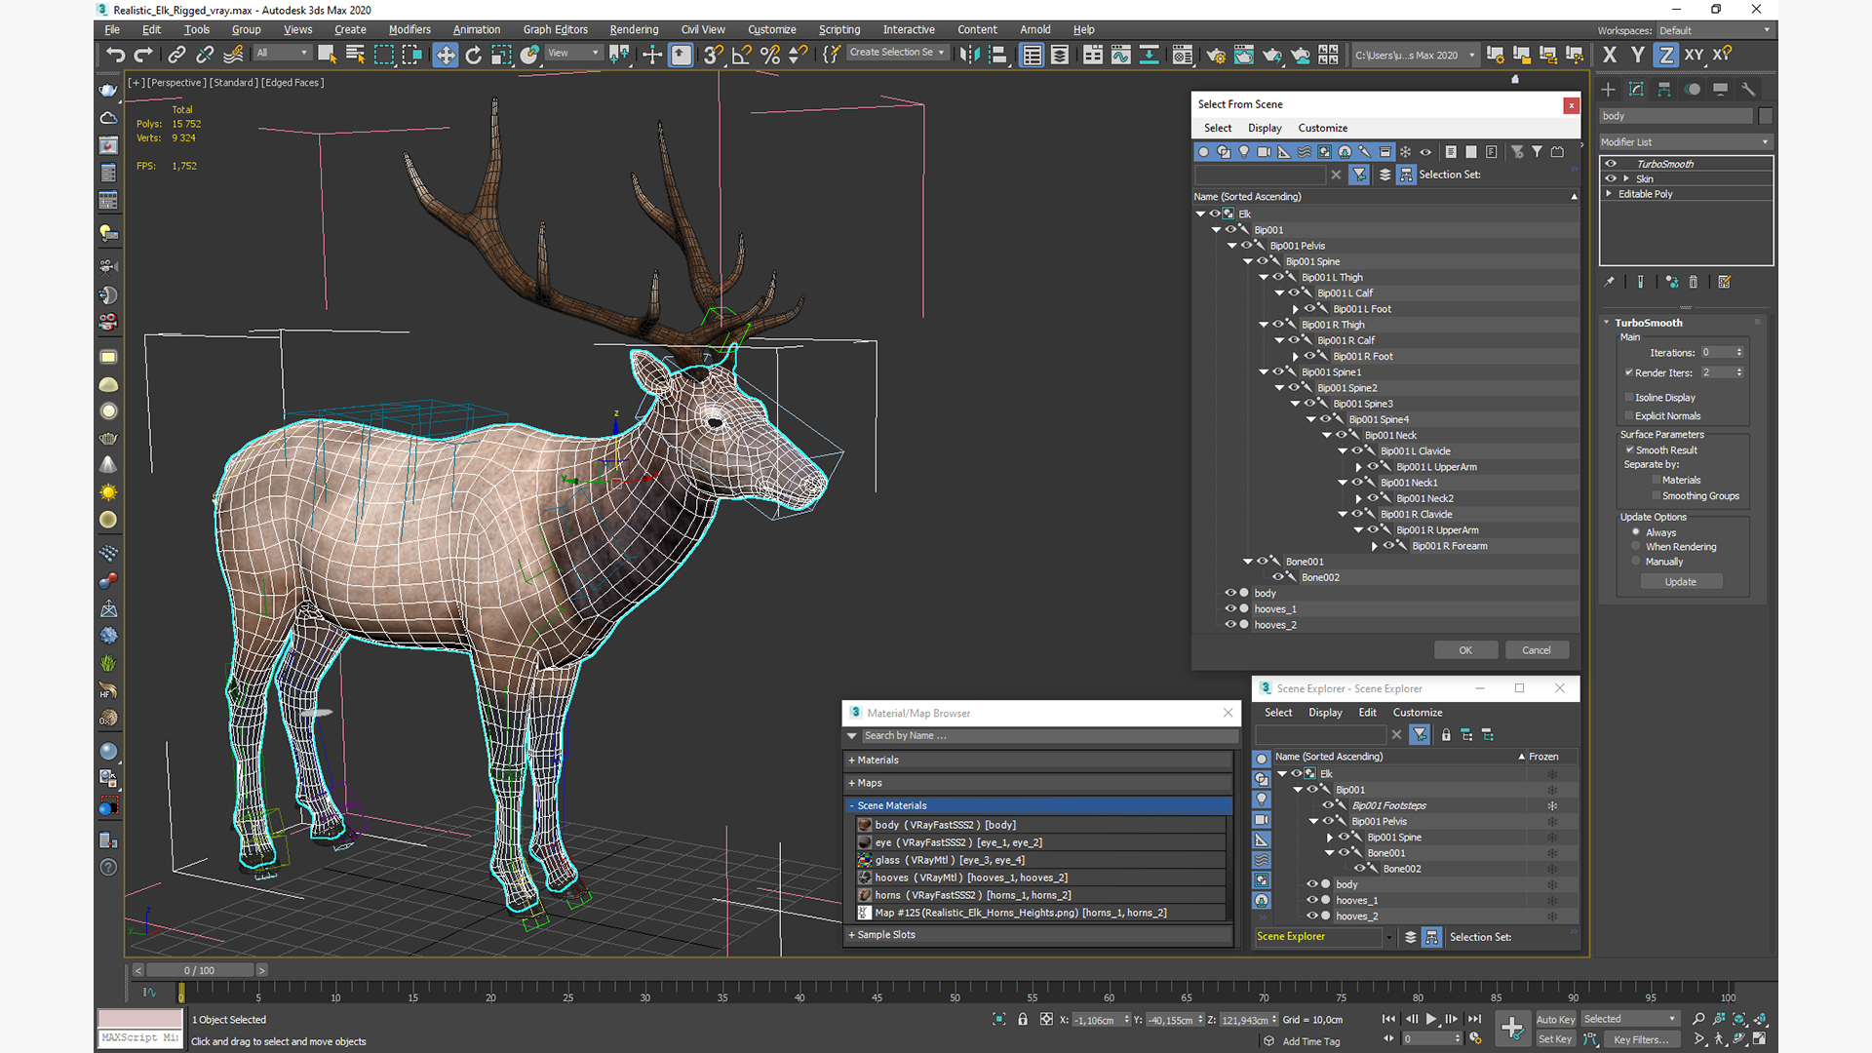The height and width of the screenshot is (1053, 1872).
Task: Activate the Select and Link tool
Action: [176, 55]
